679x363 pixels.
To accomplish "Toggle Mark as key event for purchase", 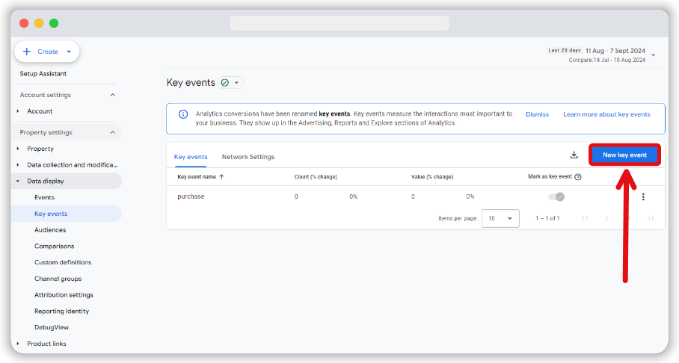I will pyautogui.click(x=556, y=197).
